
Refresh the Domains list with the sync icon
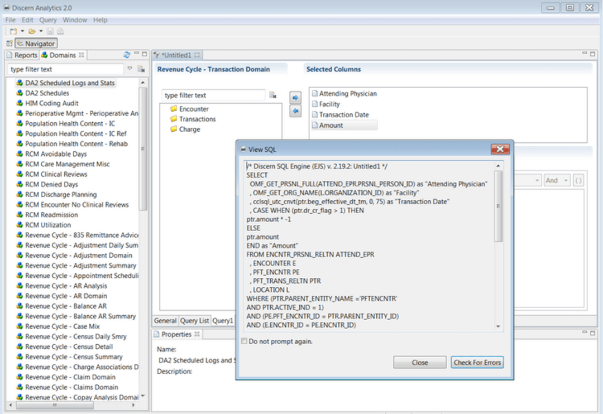[127, 55]
